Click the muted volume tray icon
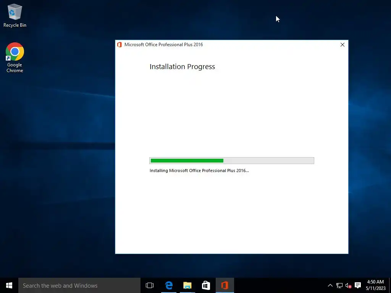This screenshot has height=293, width=391. pyautogui.click(x=348, y=285)
